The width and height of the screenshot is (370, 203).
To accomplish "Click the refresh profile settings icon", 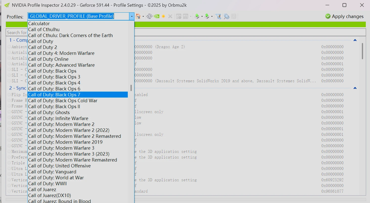I will (x=149, y=16).
